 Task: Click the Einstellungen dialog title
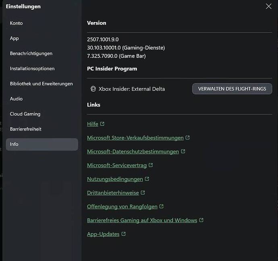click(x=23, y=6)
